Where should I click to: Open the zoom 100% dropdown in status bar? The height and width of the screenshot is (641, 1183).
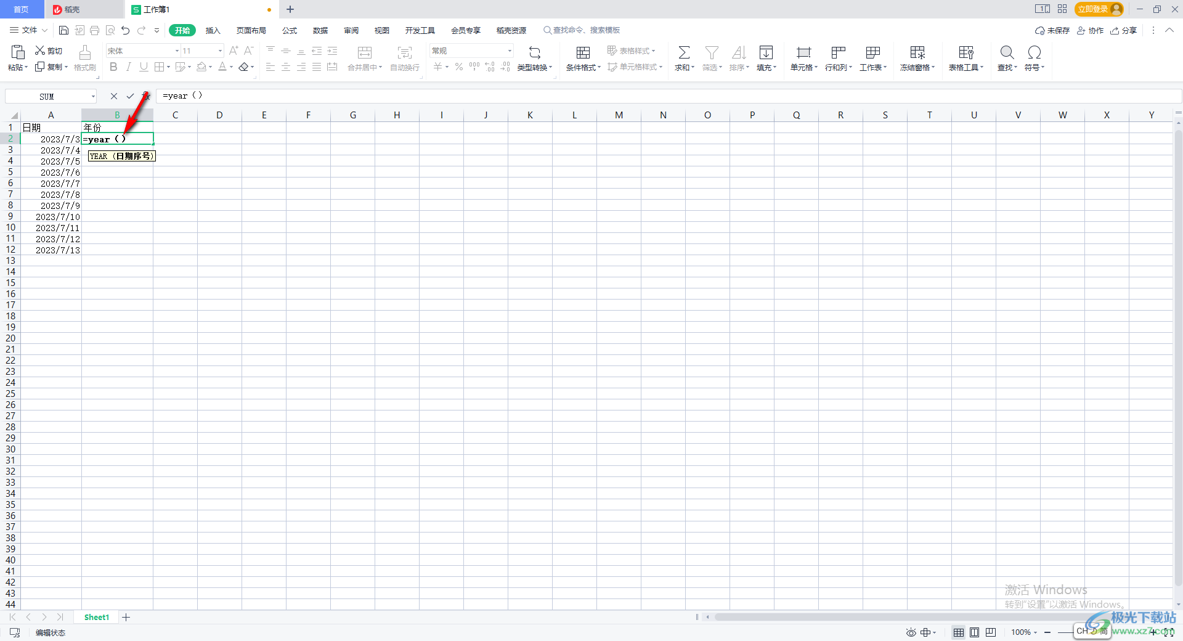[x=1024, y=632]
